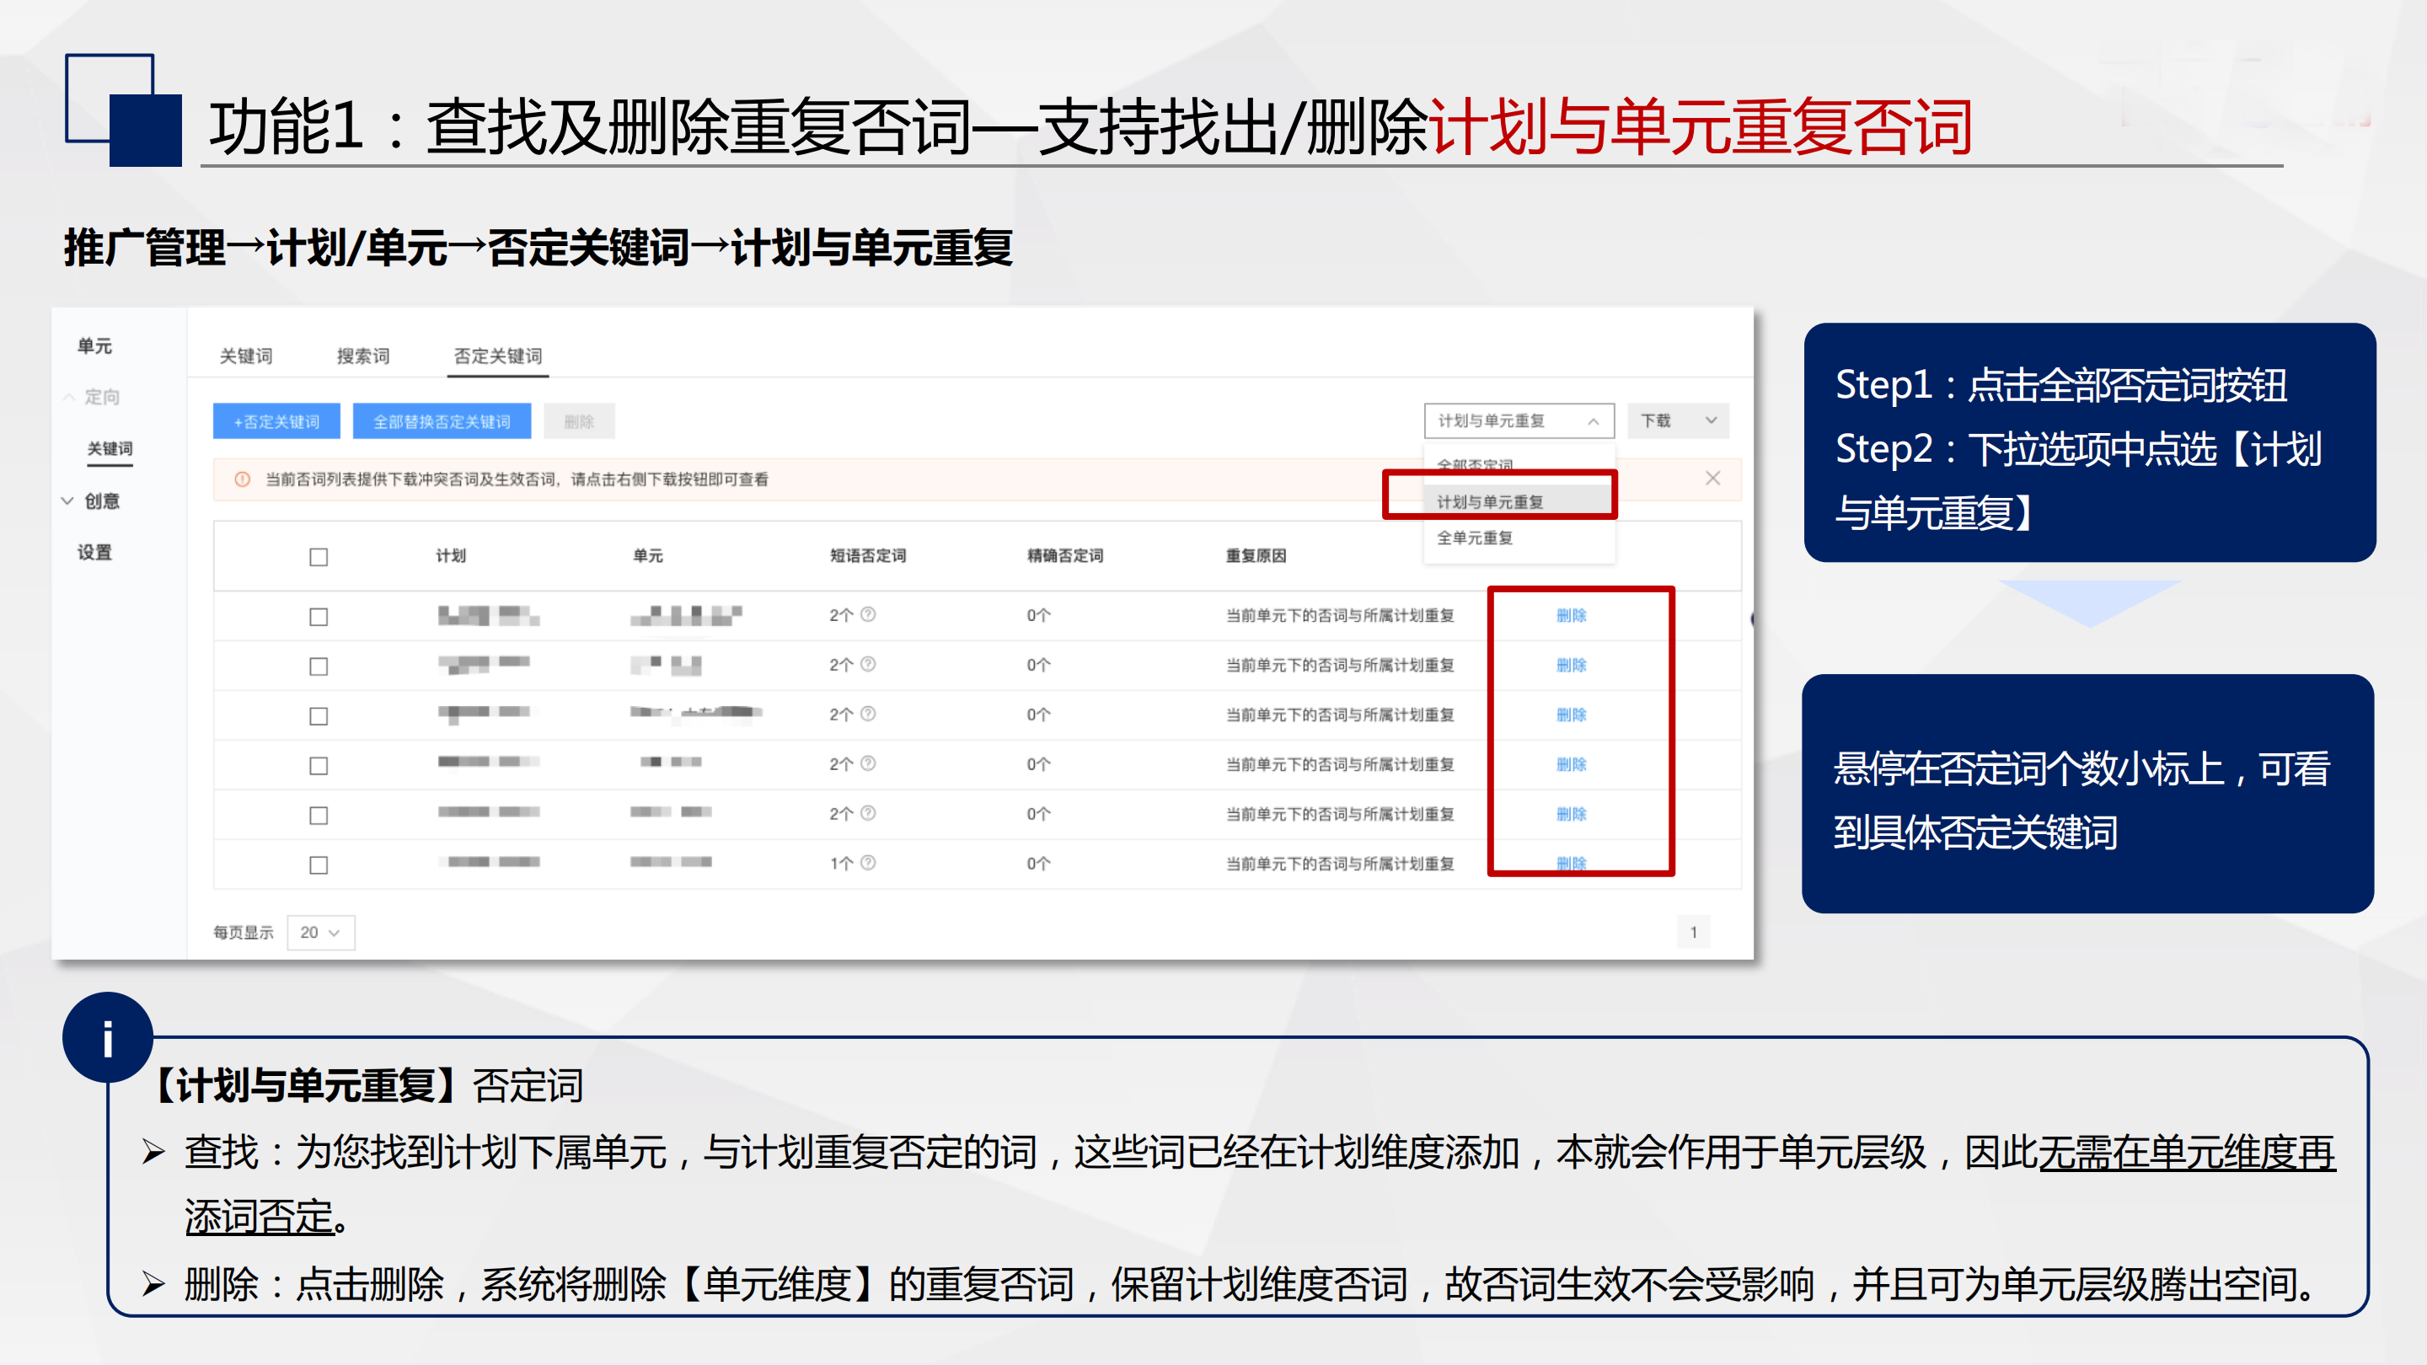Collapse the 定向 sidebar section
2427x1365 pixels.
pyautogui.click(x=69, y=398)
